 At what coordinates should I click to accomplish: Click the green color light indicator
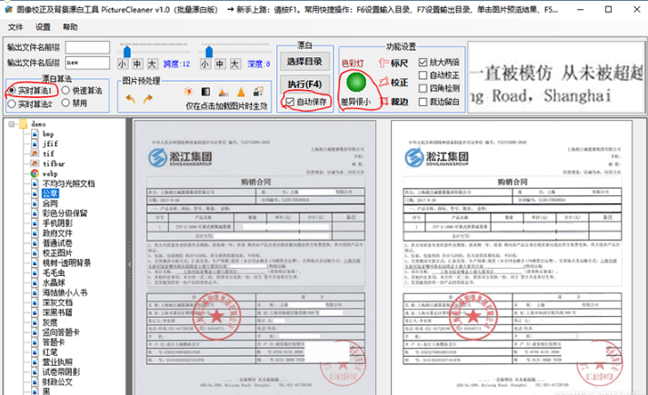click(354, 83)
